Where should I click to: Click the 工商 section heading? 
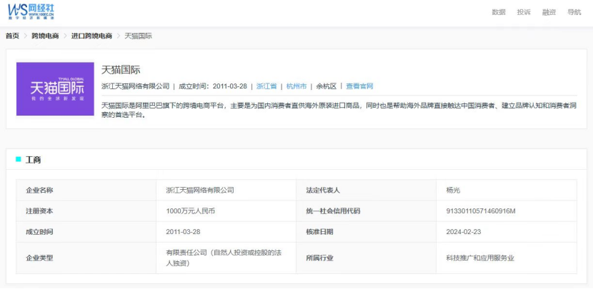[33, 160]
